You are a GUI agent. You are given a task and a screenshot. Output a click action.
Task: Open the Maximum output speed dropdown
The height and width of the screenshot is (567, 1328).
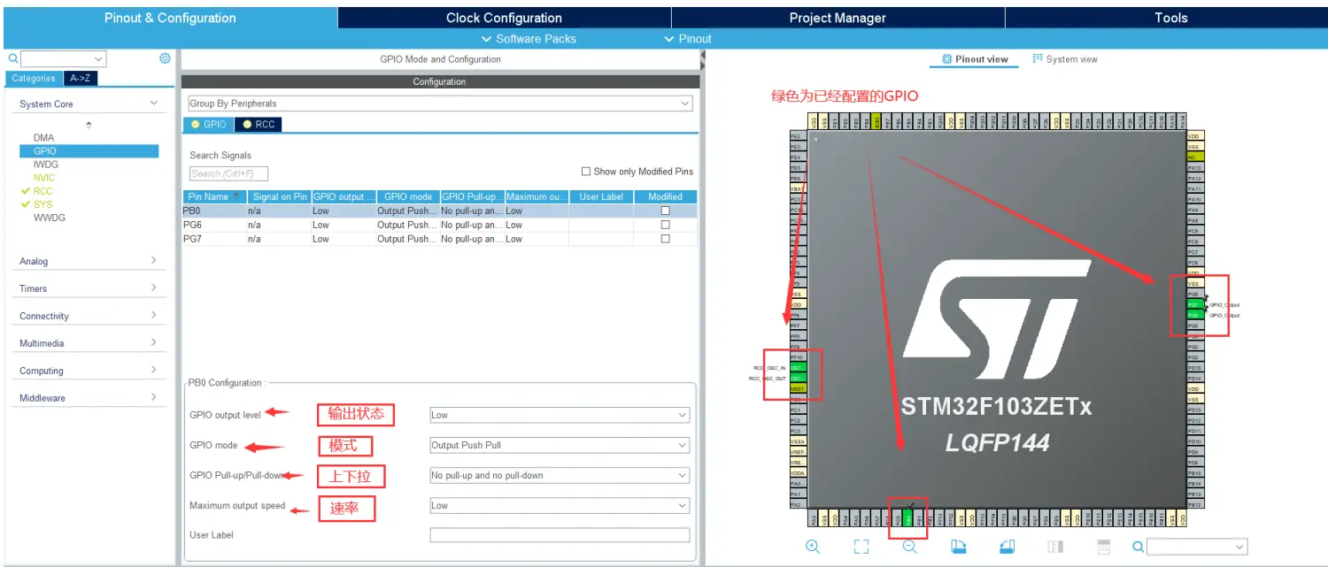point(560,505)
